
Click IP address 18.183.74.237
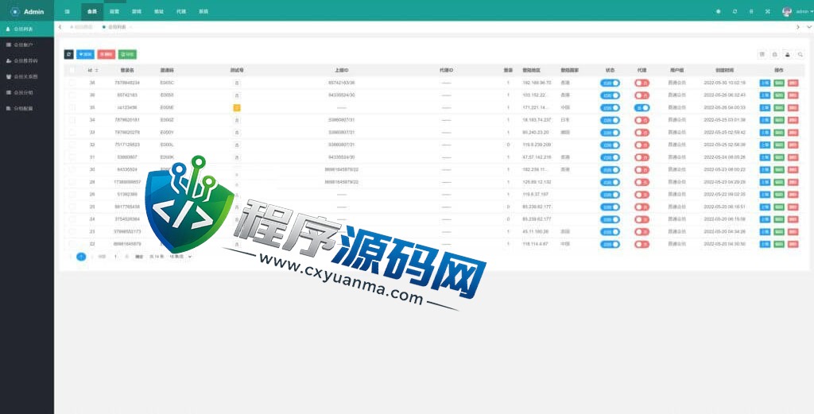pyautogui.click(x=537, y=120)
